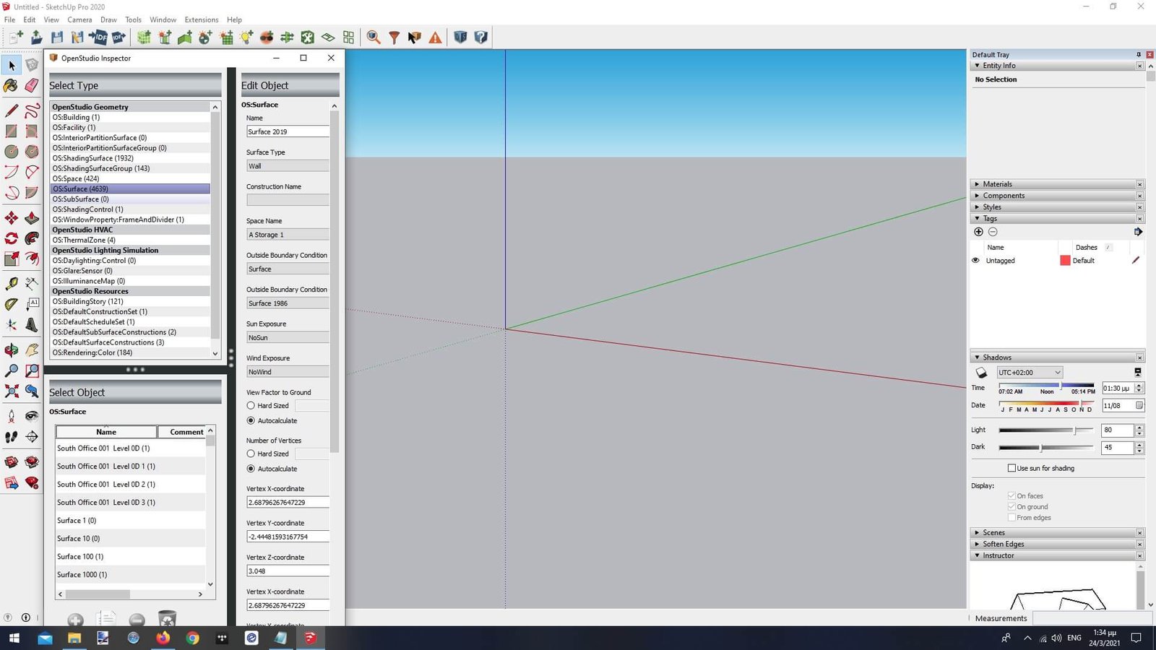This screenshot has width=1156, height=650.
Task: Select the Rotate tool
Action: [x=12, y=238]
